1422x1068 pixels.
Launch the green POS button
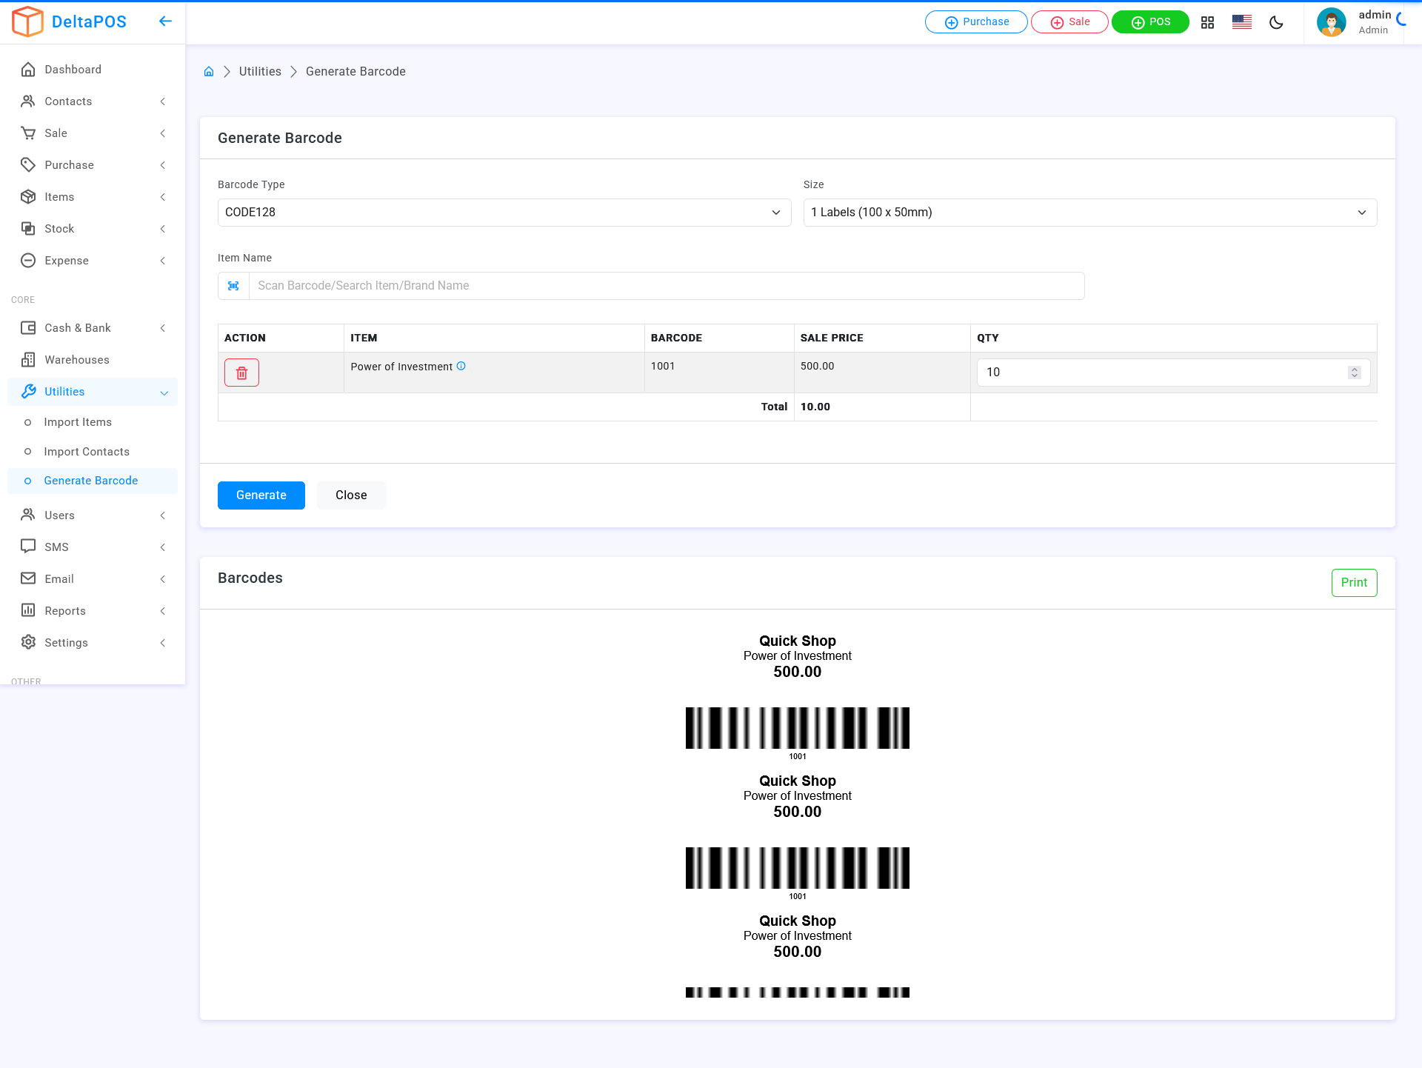tap(1150, 22)
